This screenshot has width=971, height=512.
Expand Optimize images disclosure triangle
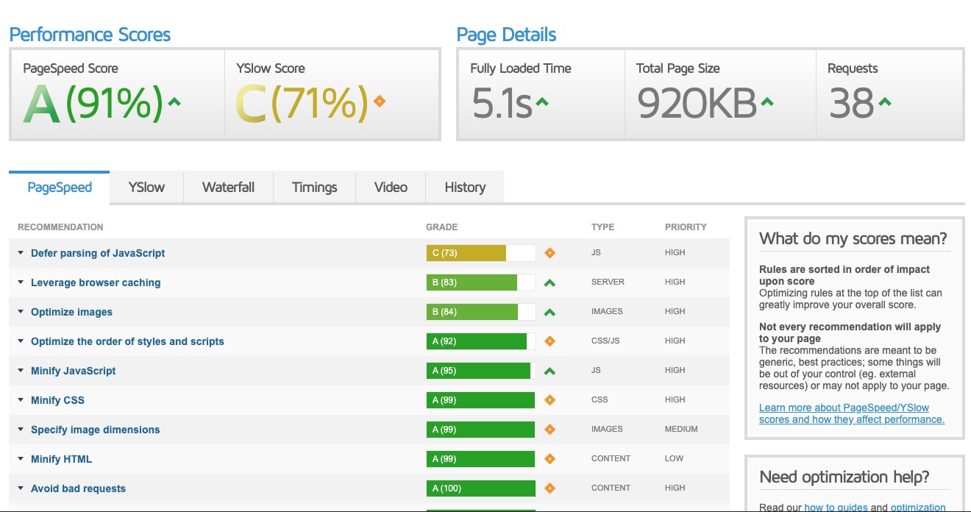[x=21, y=312]
